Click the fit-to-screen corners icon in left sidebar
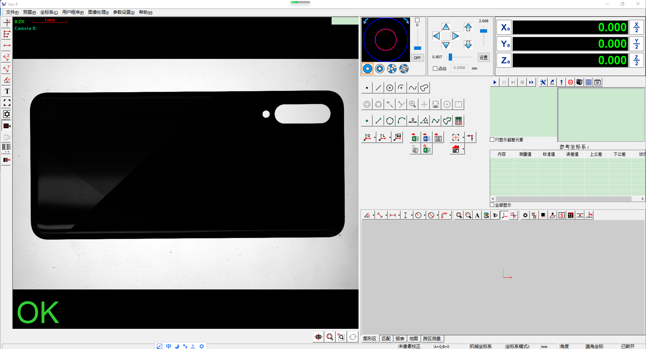 pos(7,103)
